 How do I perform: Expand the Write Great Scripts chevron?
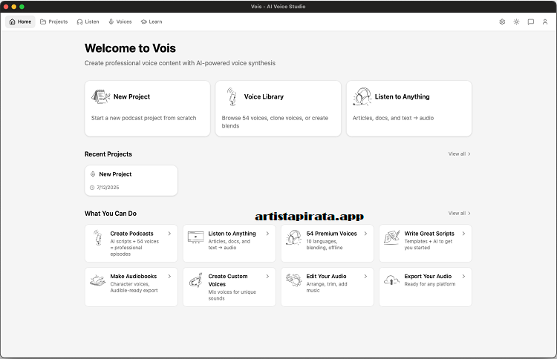click(x=463, y=234)
